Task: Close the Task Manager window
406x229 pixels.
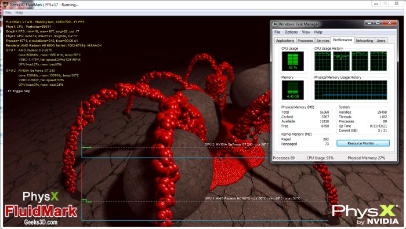Action: [389, 23]
